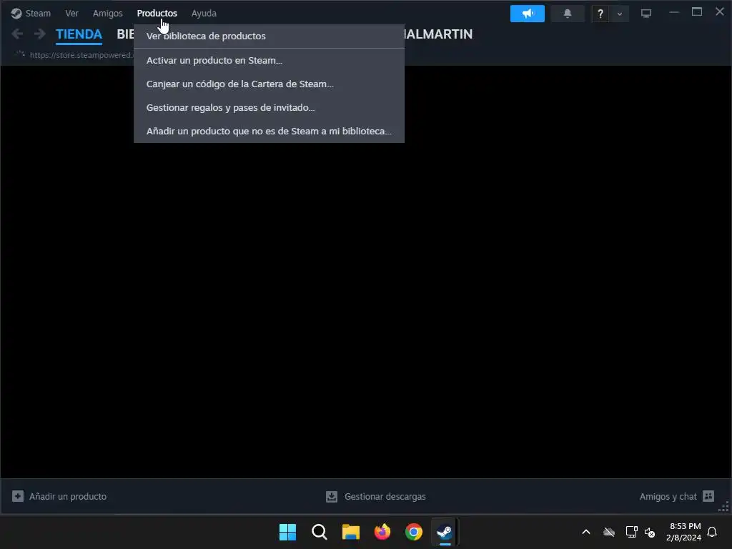
Task: Select 'Ver biblioteca de productos' menu entry
Action: 269,36
